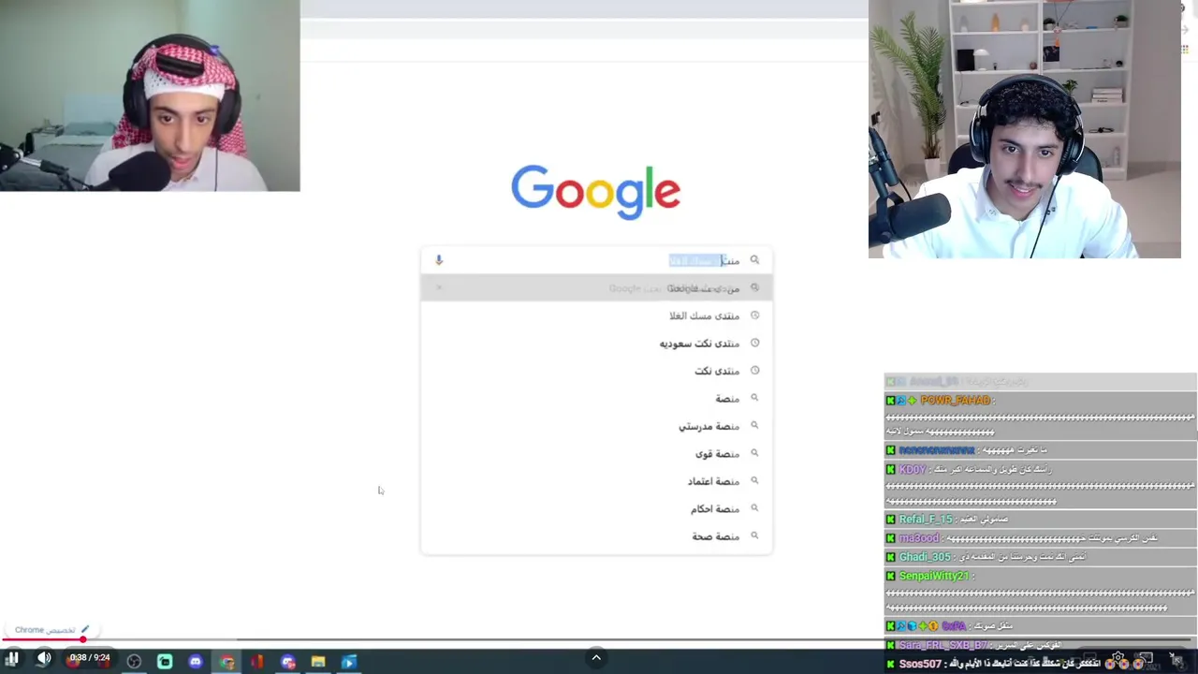The image size is (1198, 674).
Task: Click history clock icon beside منتدى مسك الغلا
Action: click(x=754, y=315)
